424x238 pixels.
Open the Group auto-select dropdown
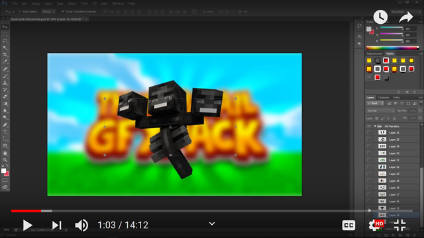coord(48,12)
